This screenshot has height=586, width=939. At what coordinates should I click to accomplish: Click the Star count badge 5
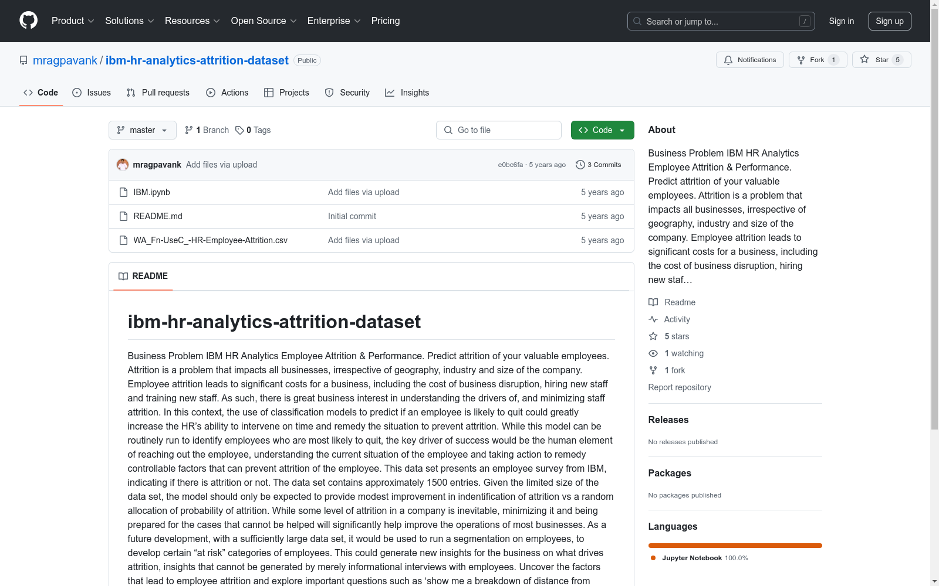(x=897, y=60)
